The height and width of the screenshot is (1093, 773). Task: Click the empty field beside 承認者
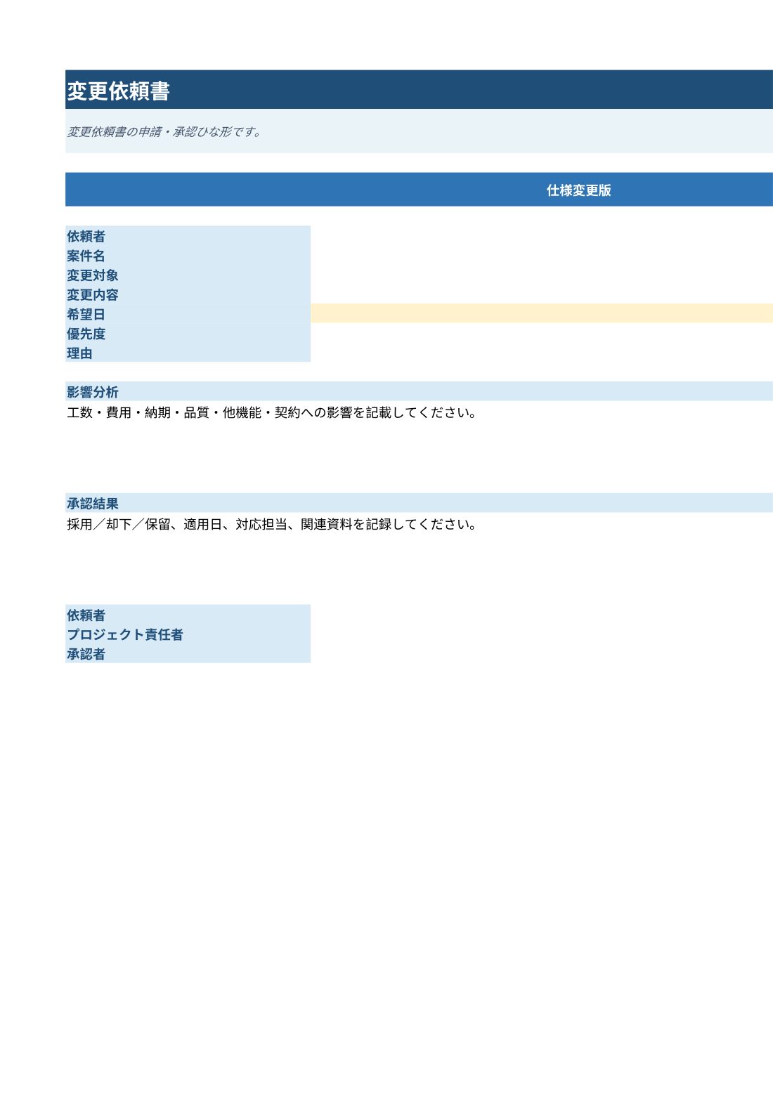pyautogui.click(x=542, y=653)
